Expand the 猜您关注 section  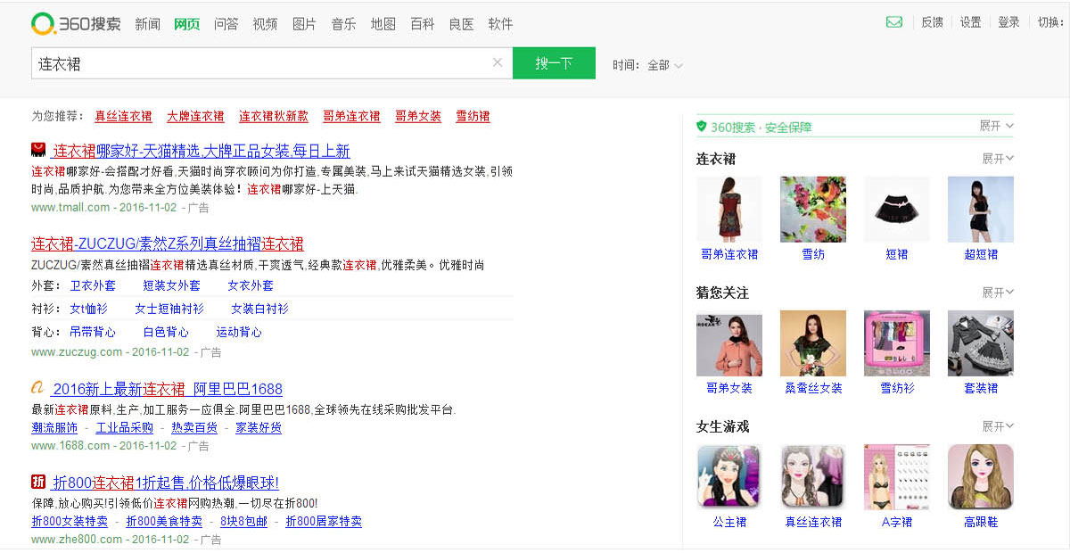pos(998,292)
